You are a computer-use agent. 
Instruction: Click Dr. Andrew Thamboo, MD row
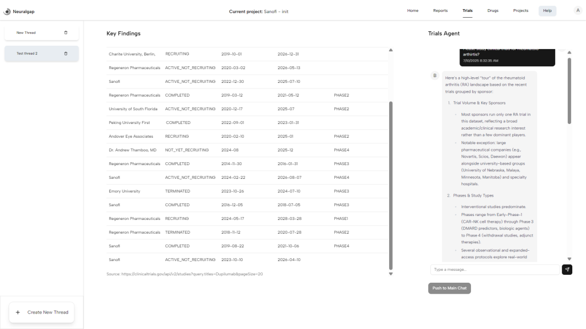(247, 150)
